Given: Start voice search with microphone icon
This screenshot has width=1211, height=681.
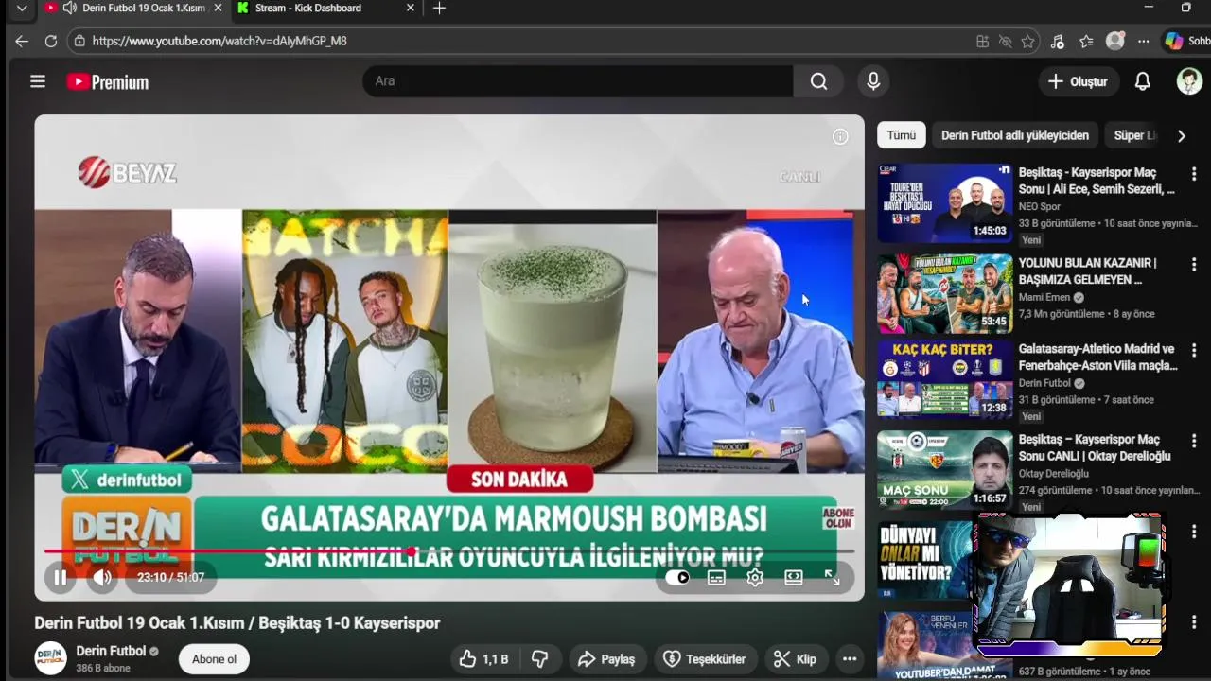Looking at the screenshot, I should coord(873,81).
